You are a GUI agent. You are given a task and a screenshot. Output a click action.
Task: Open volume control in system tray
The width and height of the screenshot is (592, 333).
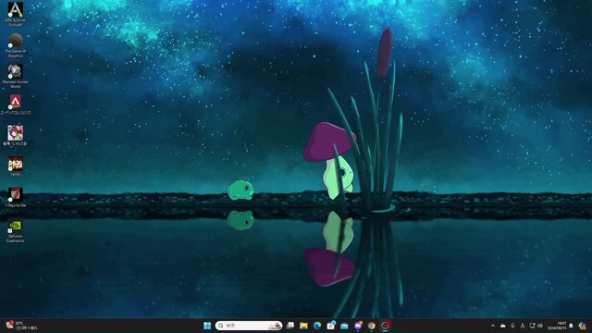540,326
